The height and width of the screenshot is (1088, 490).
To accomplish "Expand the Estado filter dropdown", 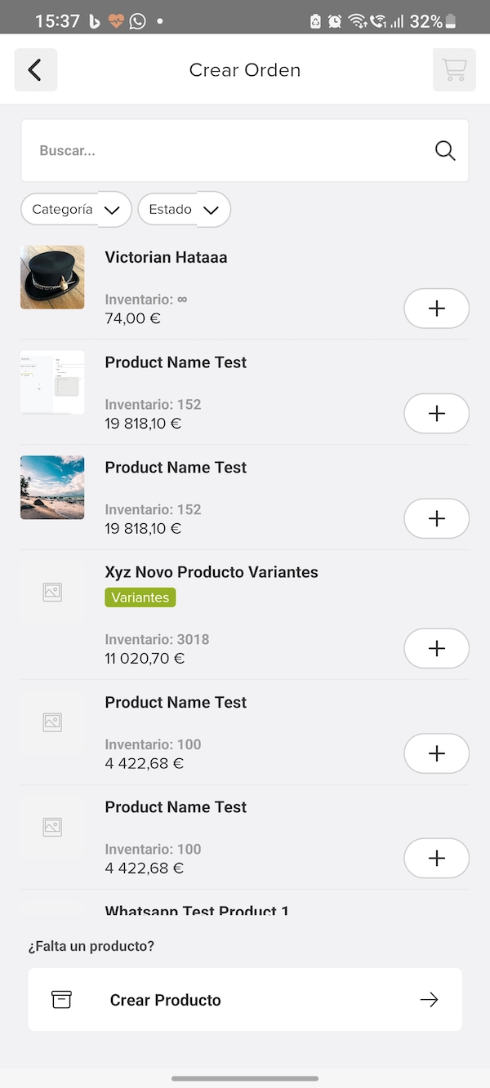I will (185, 210).
